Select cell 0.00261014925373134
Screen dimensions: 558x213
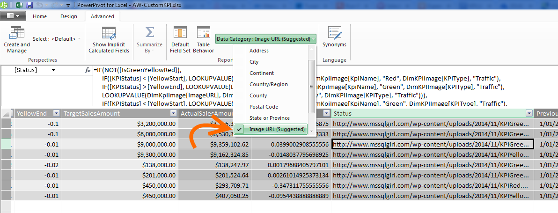coord(291,175)
